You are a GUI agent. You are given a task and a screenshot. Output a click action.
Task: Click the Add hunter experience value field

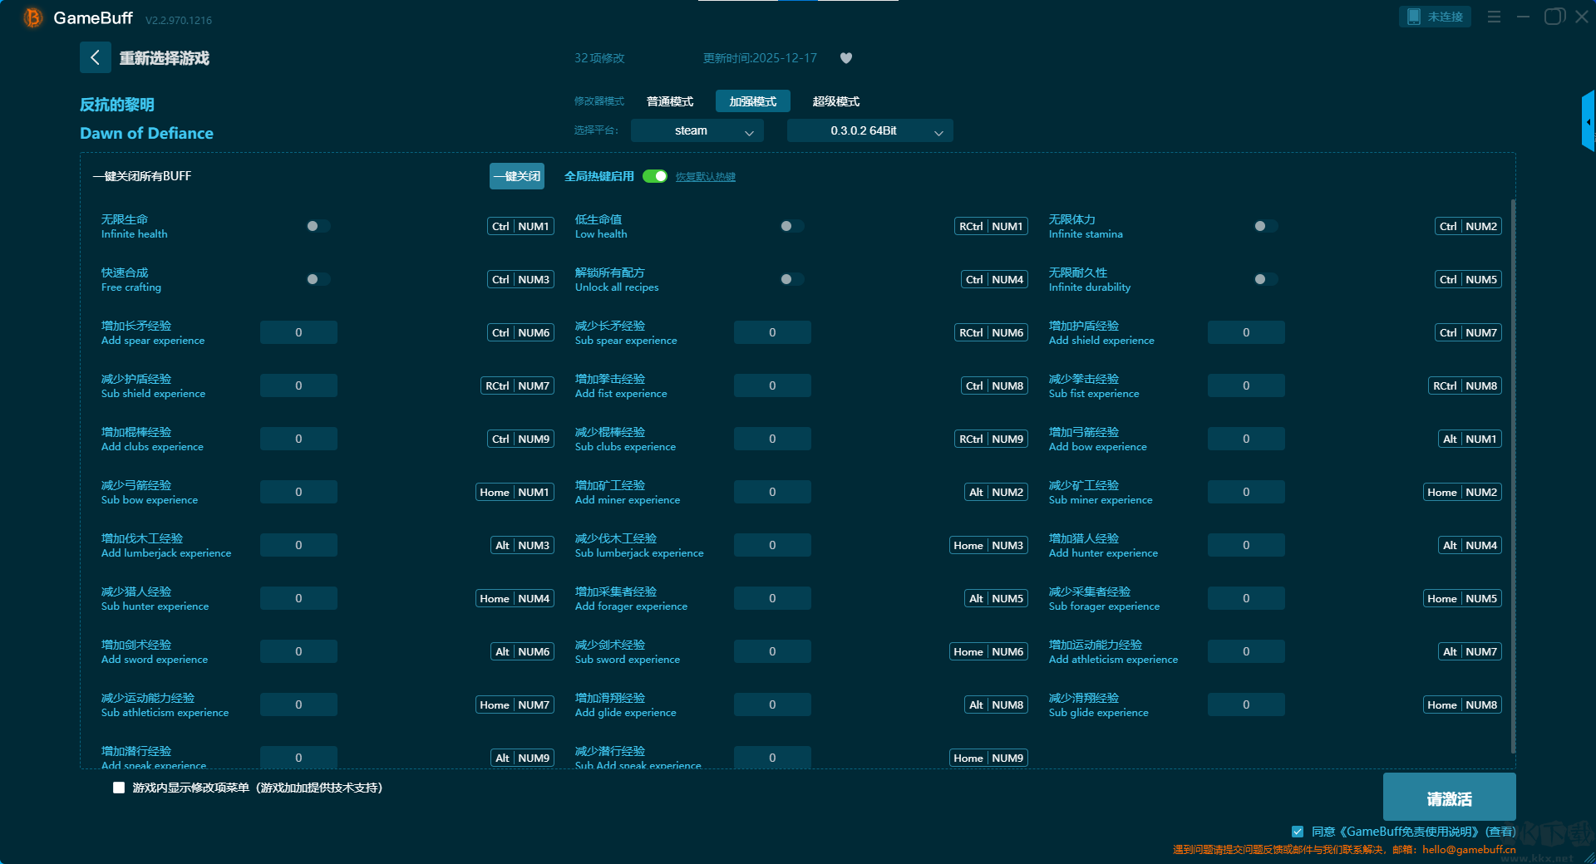point(1246,545)
